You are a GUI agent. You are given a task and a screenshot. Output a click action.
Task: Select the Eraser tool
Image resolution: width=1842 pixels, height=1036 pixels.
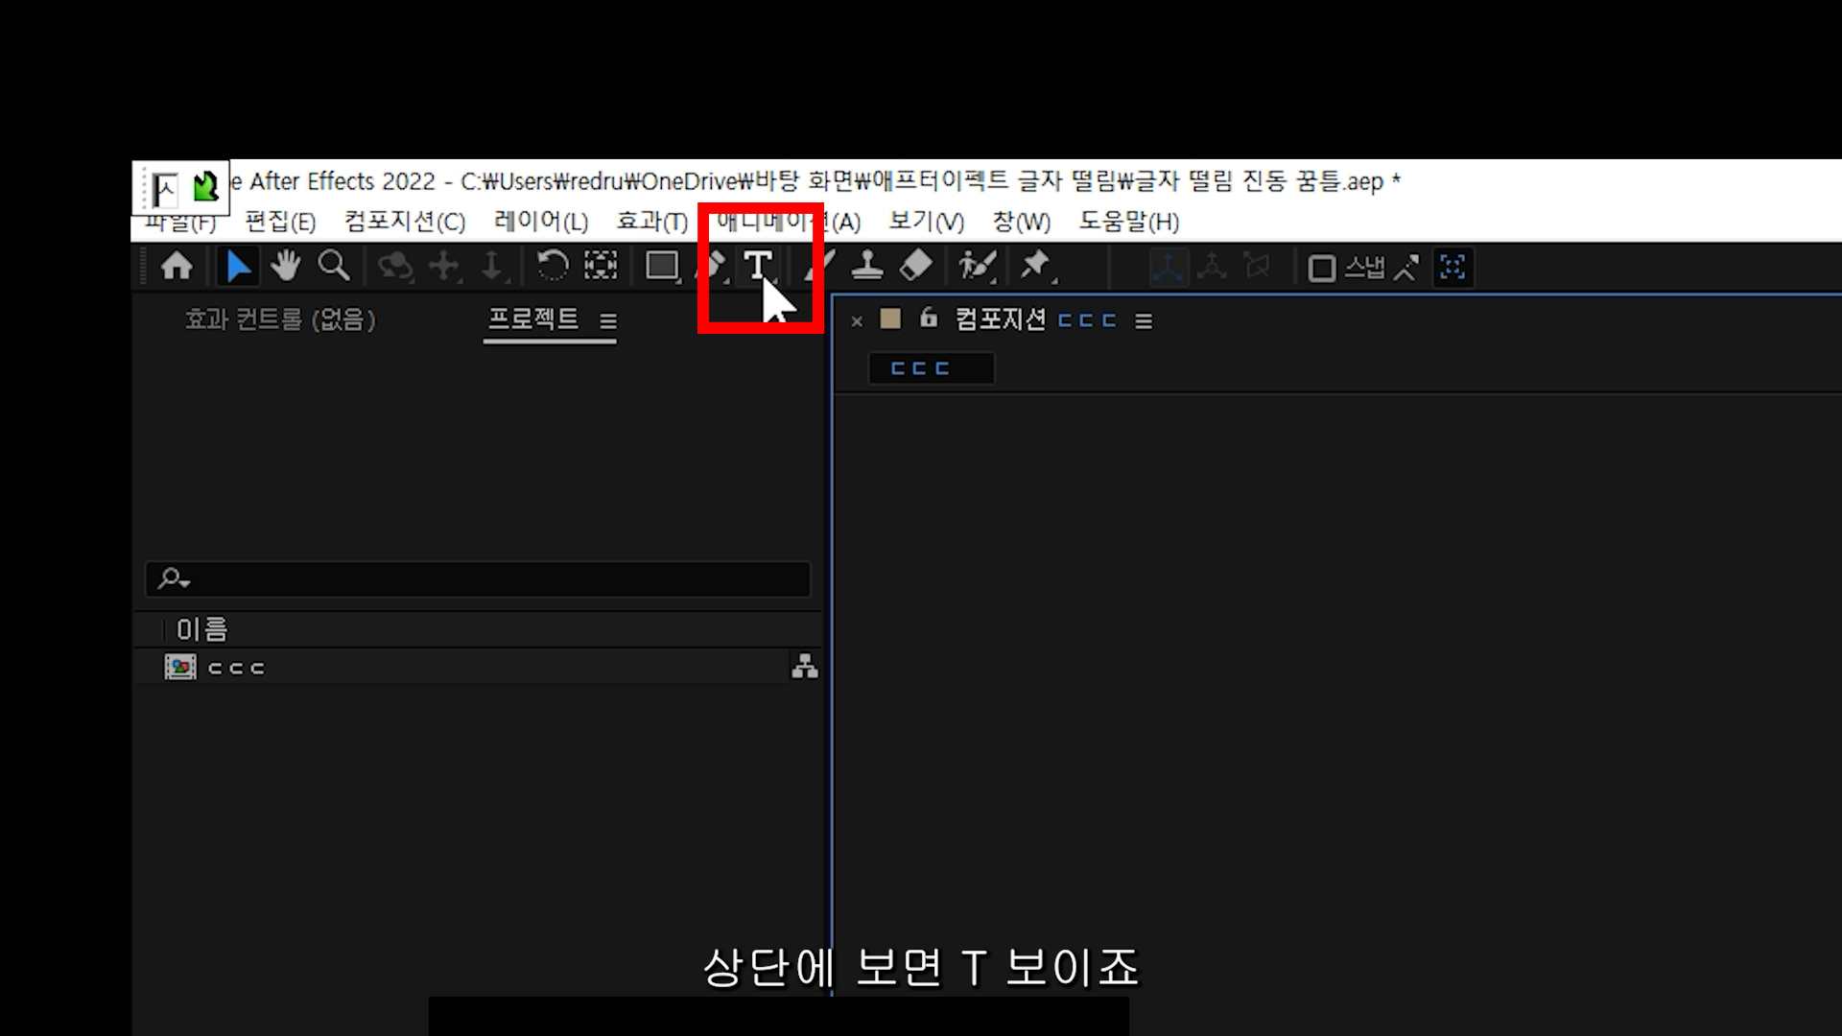tap(916, 266)
